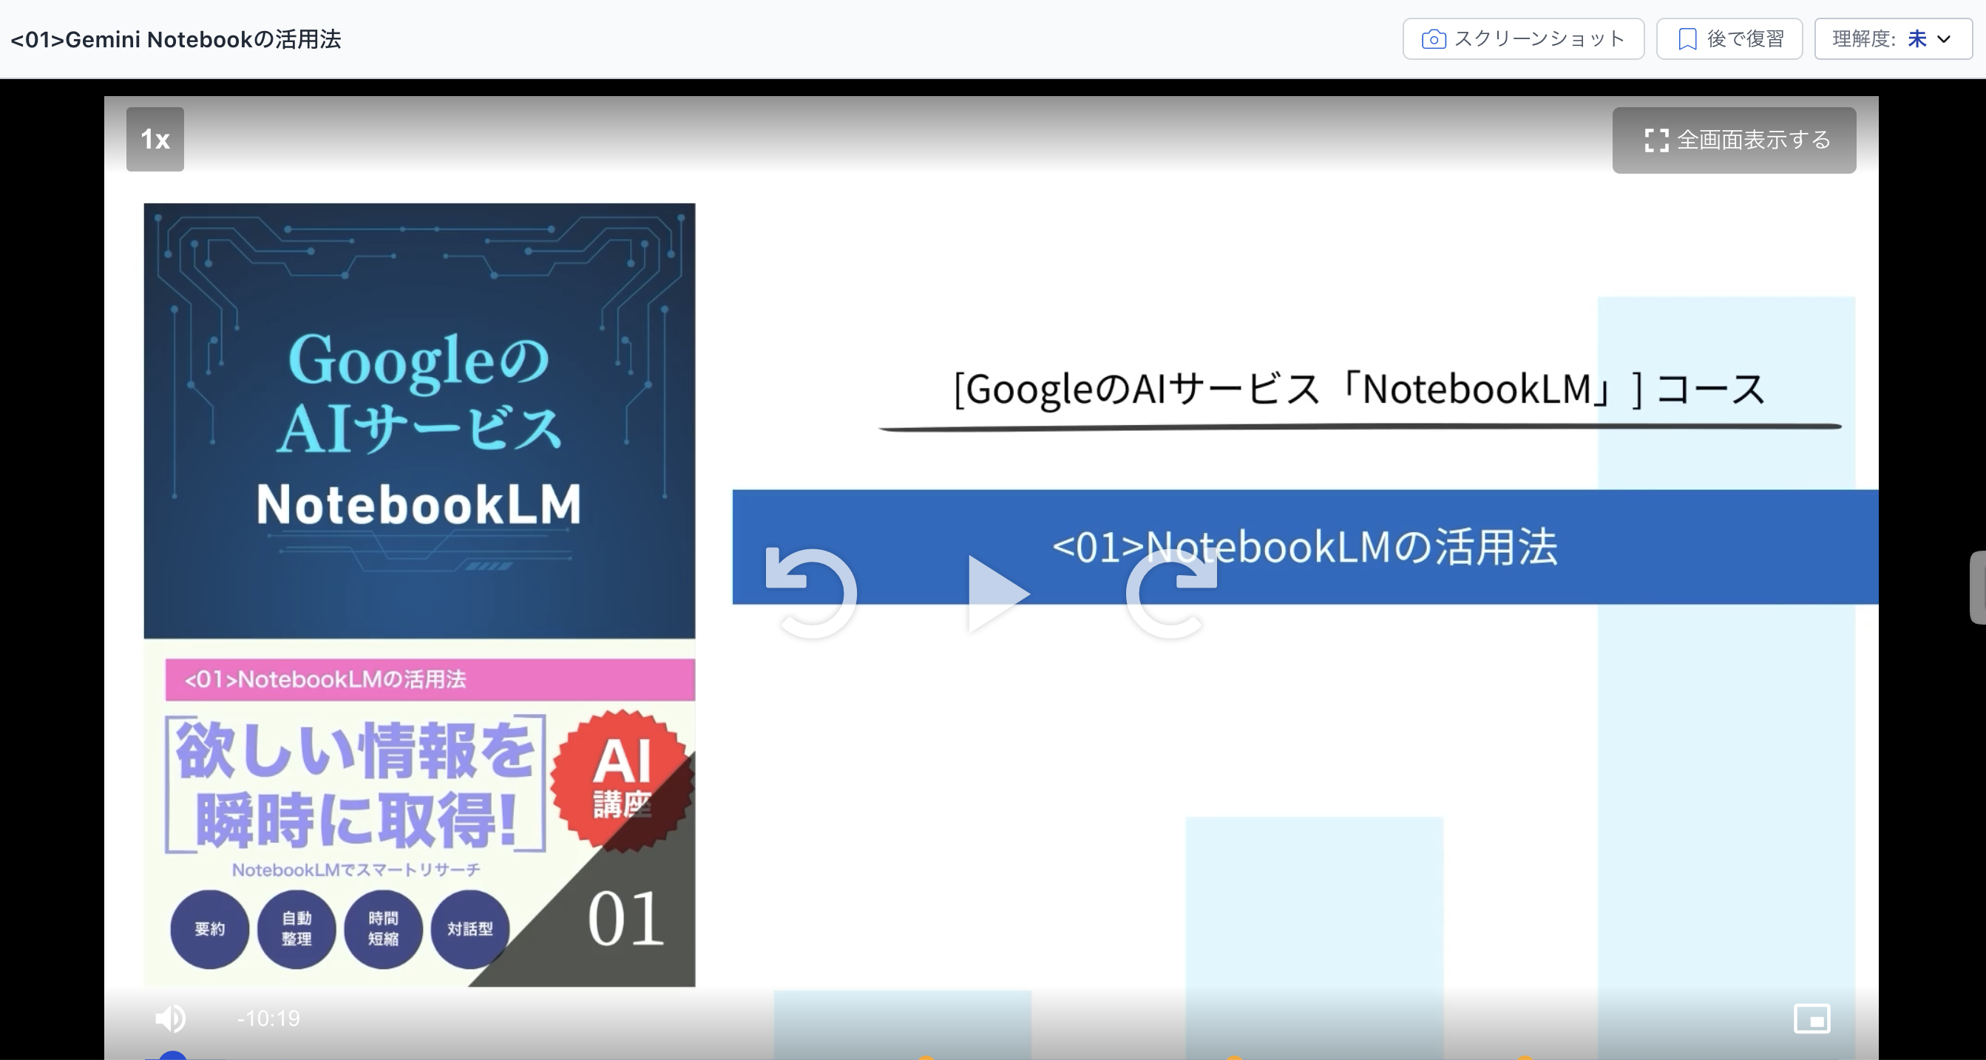Select the blue 未 status value
The width and height of the screenshot is (1986, 1060).
point(1916,39)
